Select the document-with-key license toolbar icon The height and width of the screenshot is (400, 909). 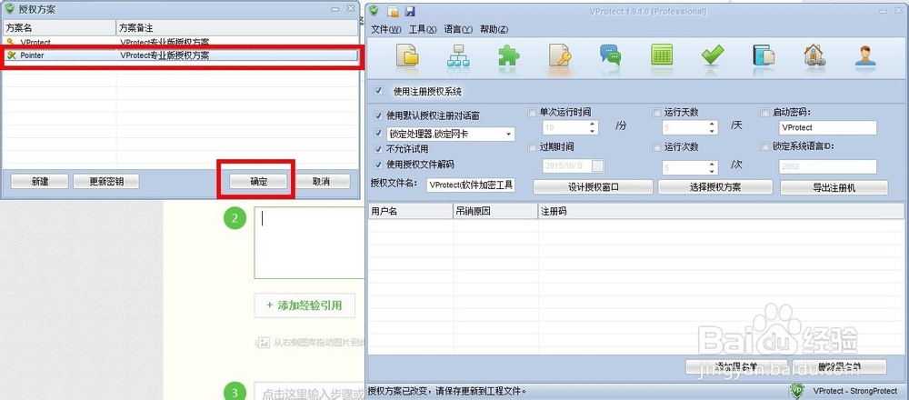560,56
